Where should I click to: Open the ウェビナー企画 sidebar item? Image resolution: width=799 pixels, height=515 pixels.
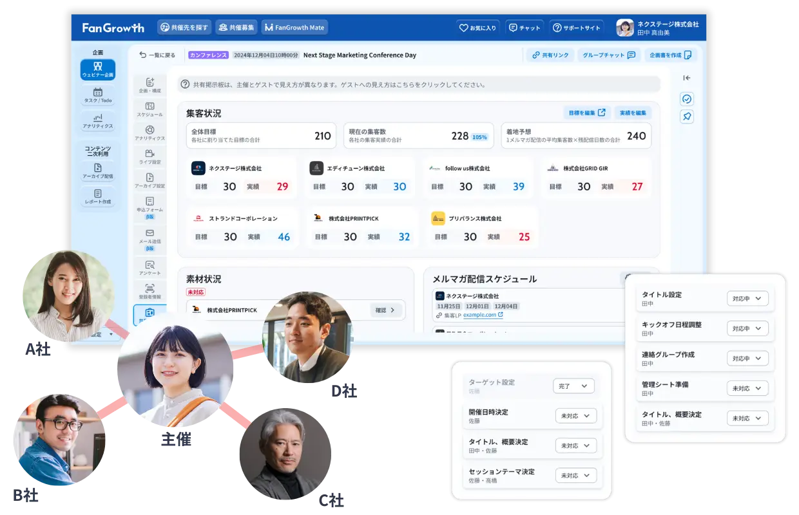[98, 70]
